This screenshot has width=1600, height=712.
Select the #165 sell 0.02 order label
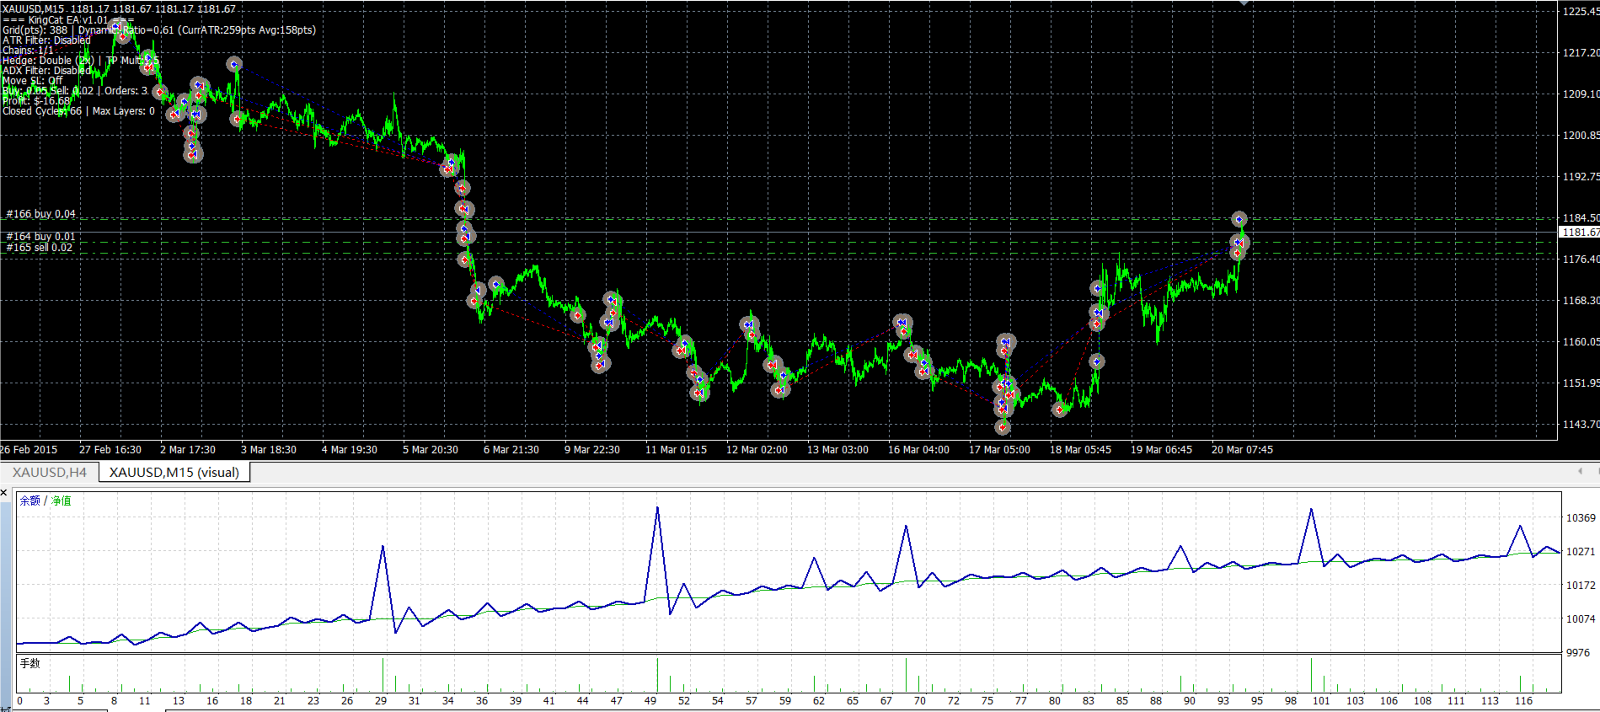(x=40, y=248)
